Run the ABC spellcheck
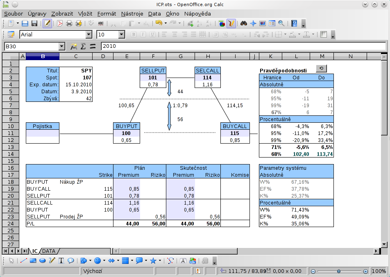The height and width of the screenshot is (277, 390). [101, 23]
